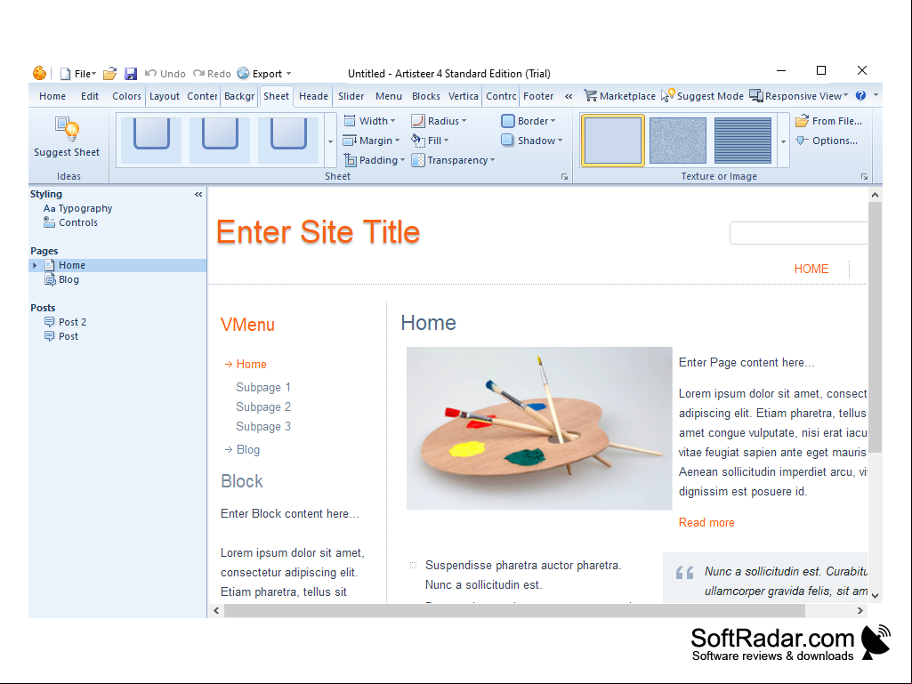Select the plain light blue texture swatch
Image resolution: width=912 pixels, height=684 pixels.
click(x=613, y=141)
